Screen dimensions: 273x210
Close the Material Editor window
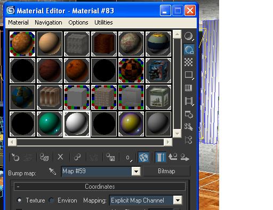190,11
